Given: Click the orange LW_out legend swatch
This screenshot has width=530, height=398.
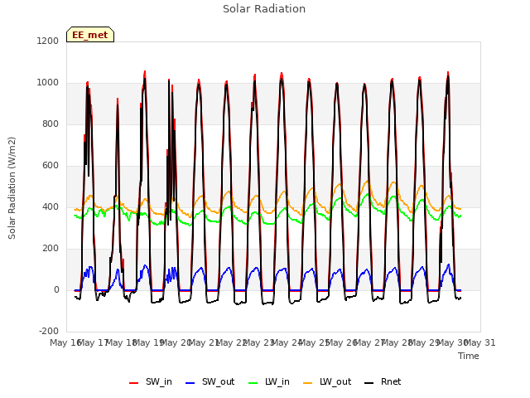Looking at the screenshot, I should click(x=308, y=383).
